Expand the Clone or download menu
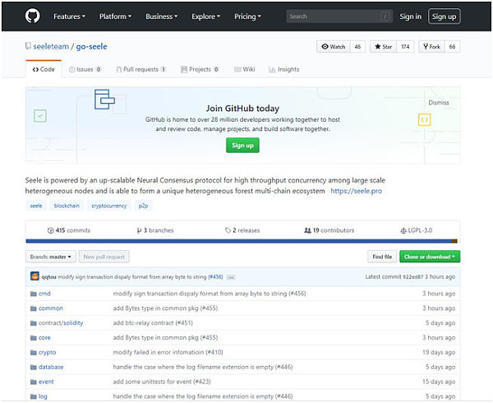Viewport: 493px width, 403px height. pos(430,257)
